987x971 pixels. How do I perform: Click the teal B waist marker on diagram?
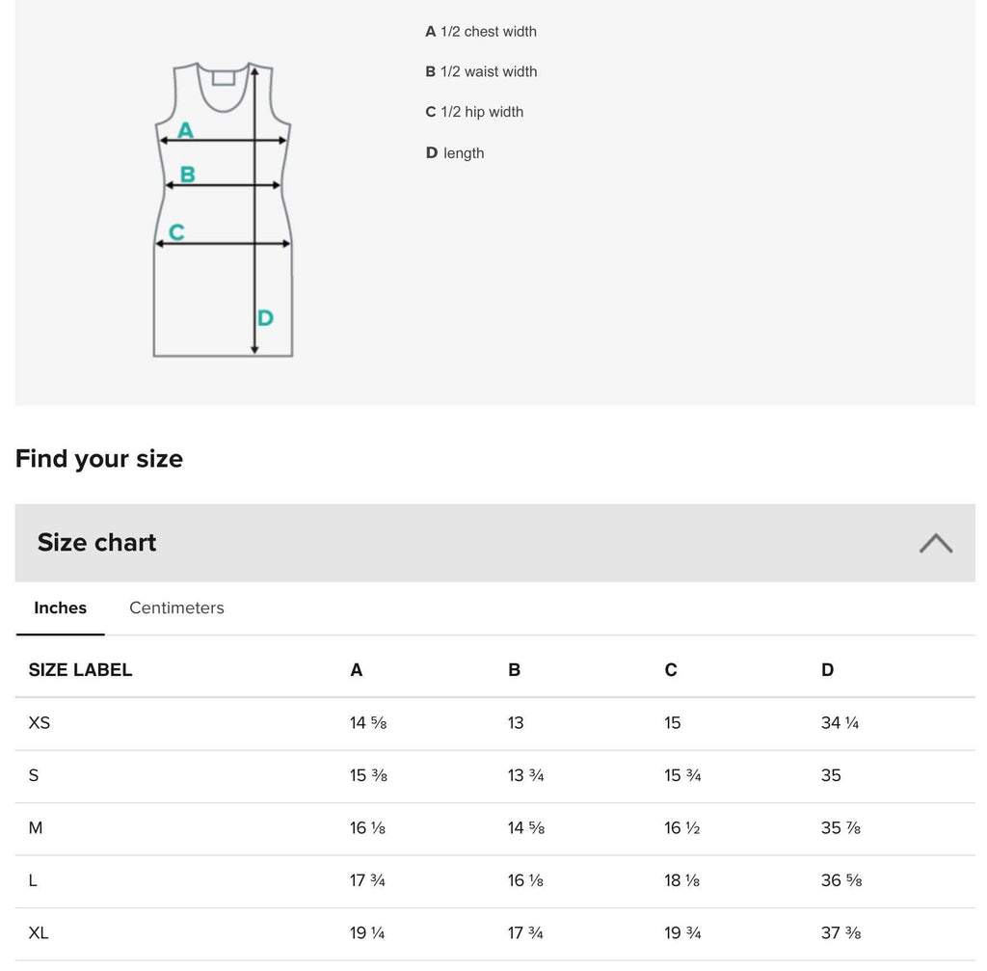[x=188, y=174]
